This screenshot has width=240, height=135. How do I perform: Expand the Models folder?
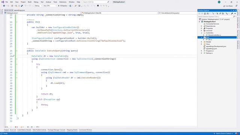201,42
